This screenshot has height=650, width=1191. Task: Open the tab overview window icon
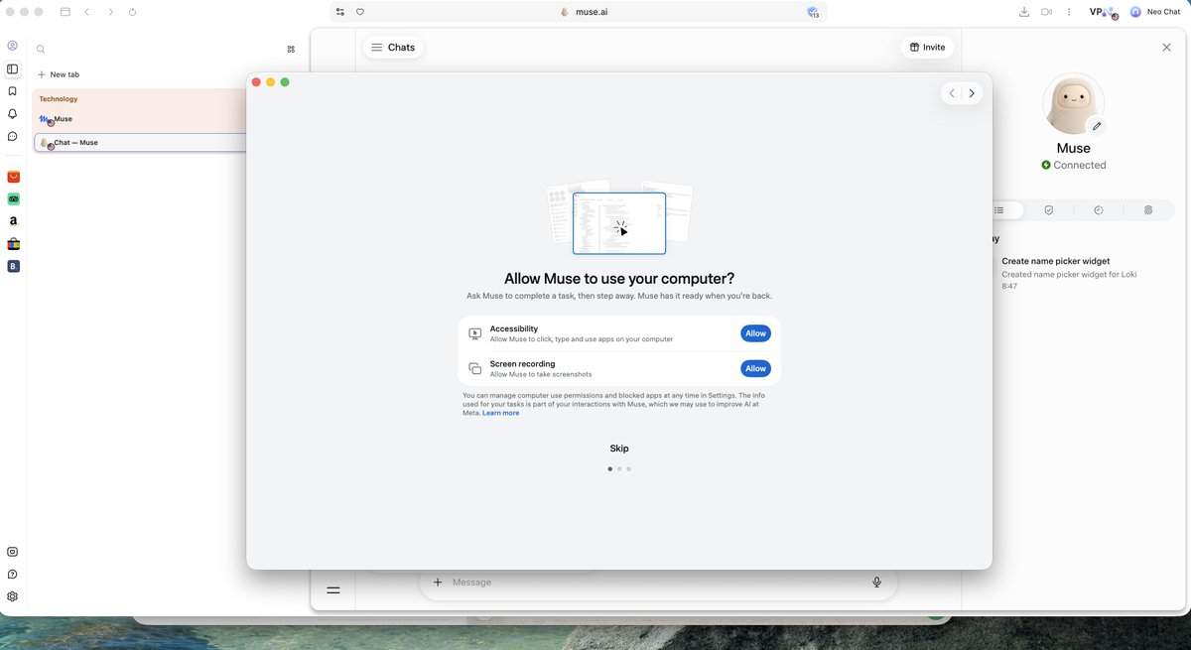pos(66,12)
